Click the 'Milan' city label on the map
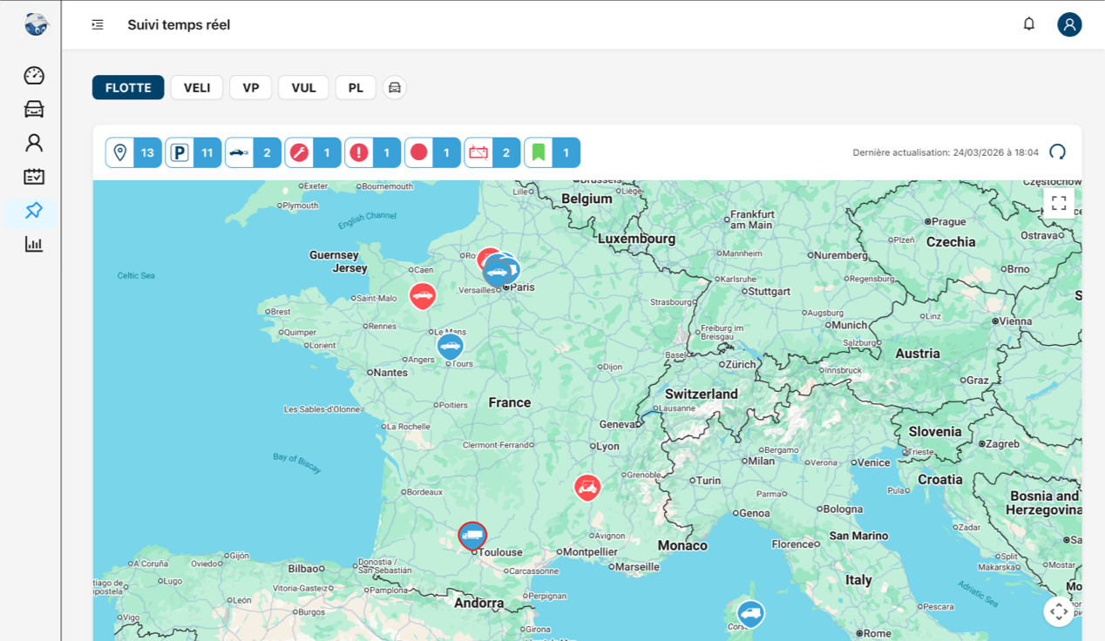Screen dimensions: 1105x641 [x=761, y=461]
